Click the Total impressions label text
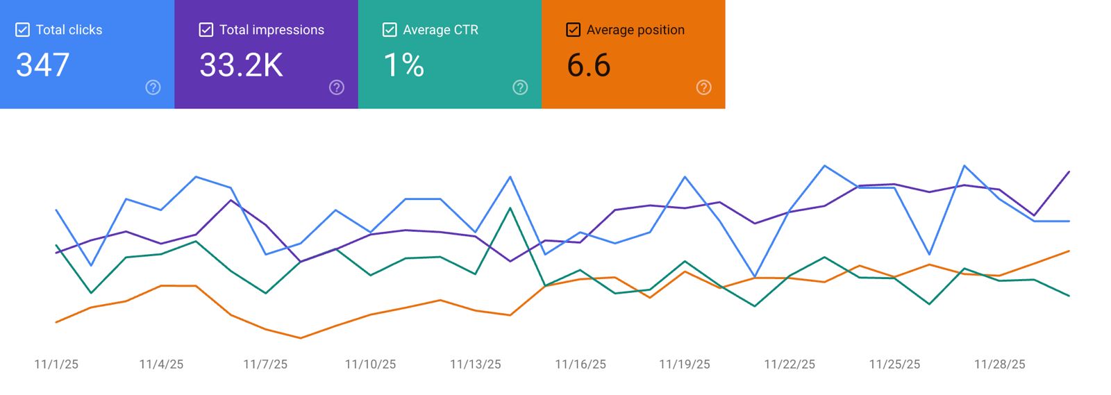The image size is (1111, 395). (272, 30)
